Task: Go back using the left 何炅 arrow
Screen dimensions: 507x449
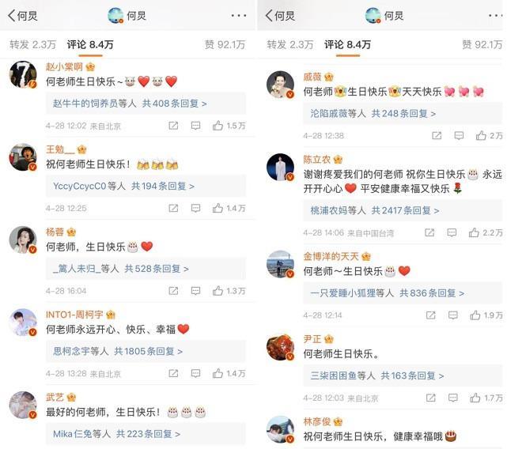Action: (x=22, y=15)
